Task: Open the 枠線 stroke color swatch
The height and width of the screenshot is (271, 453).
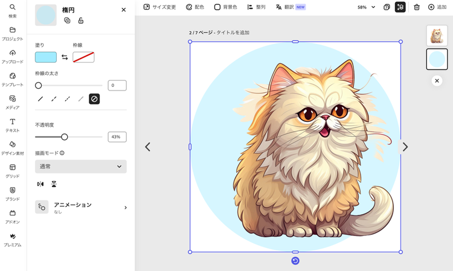Action: coord(83,57)
